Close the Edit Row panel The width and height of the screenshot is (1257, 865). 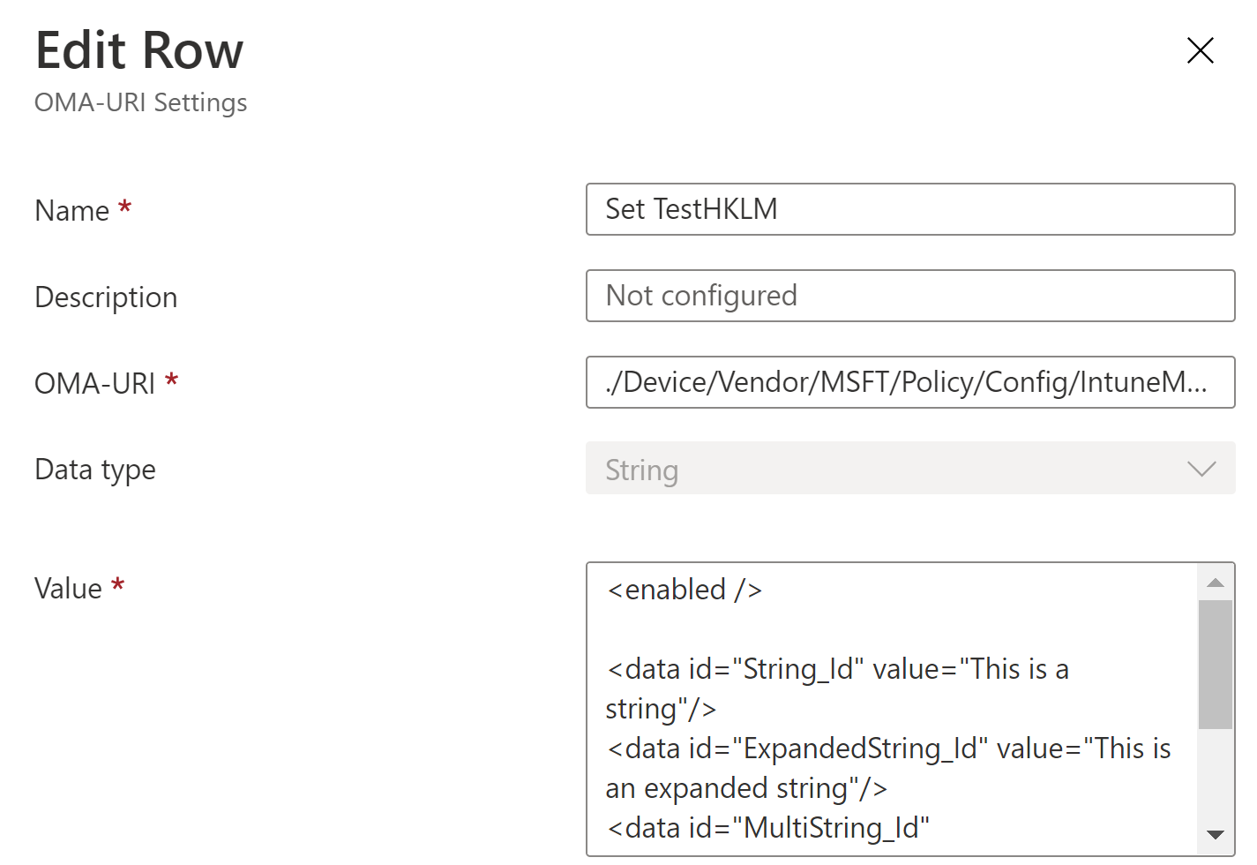tap(1200, 50)
